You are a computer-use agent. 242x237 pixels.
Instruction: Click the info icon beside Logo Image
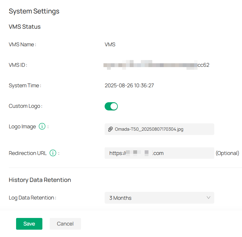pyautogui.click(x=42, y=126)
